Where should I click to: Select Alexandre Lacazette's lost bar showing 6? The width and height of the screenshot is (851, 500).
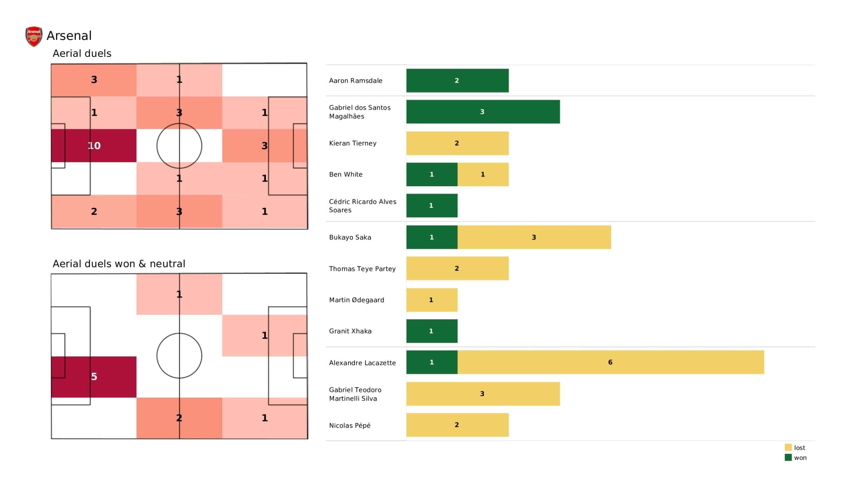[x=611, y=362]
